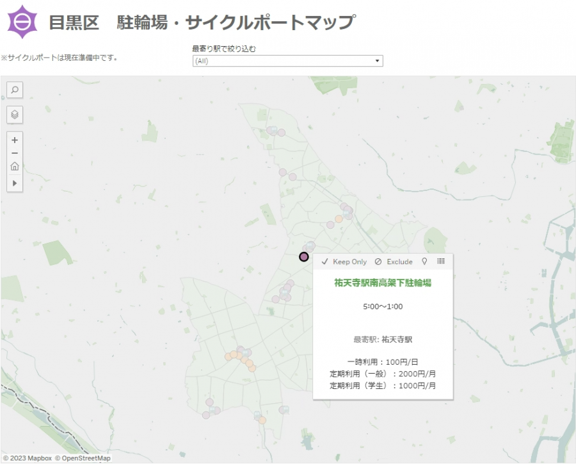Image resolution: width=576 pixels, height=464 pixels.
Task: Open the tooltip view data grid icon
Action: 441,261
